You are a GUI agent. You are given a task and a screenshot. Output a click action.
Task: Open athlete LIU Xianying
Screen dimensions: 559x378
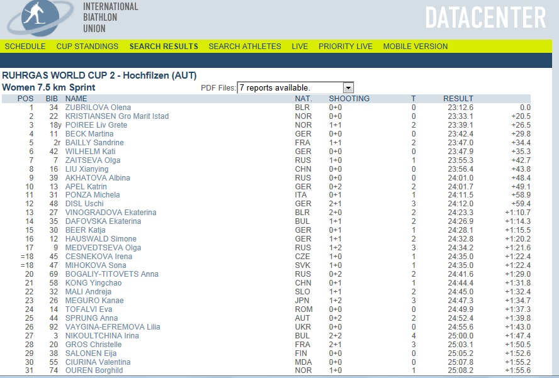click(x=87, y=169)
